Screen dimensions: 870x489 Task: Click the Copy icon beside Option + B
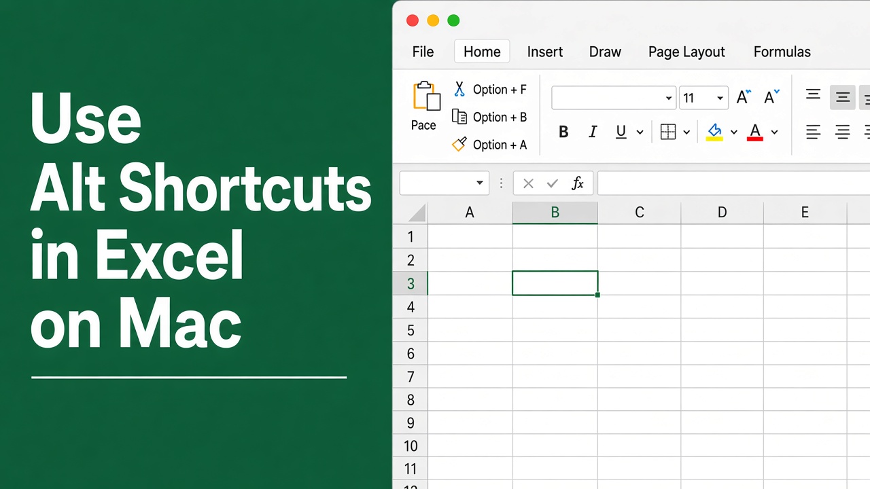pos(459,117)
